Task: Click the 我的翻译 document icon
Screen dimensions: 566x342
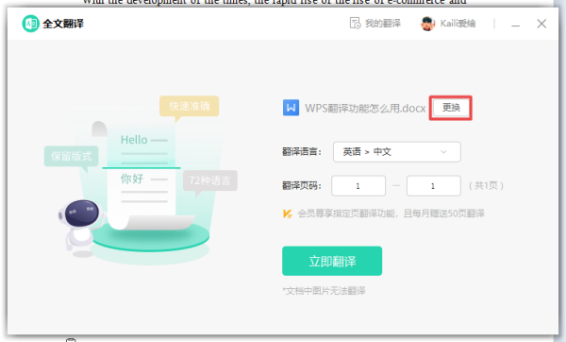Action: [356, 23]
